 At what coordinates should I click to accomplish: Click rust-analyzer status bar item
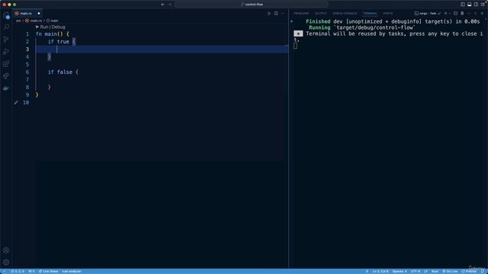click(x=71, y=271)
